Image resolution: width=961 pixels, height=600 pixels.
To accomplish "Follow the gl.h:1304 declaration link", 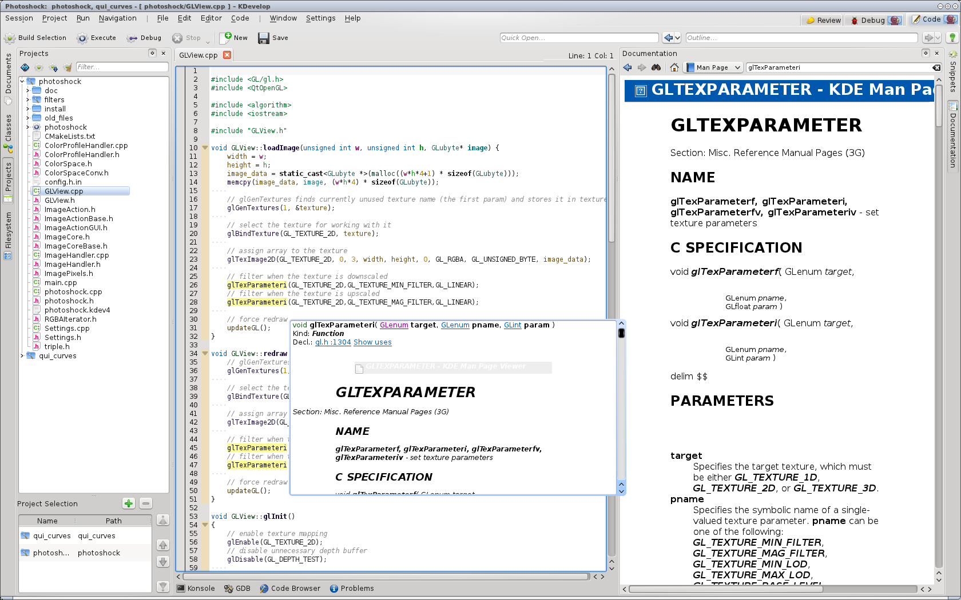I will (x=333, y=342).
